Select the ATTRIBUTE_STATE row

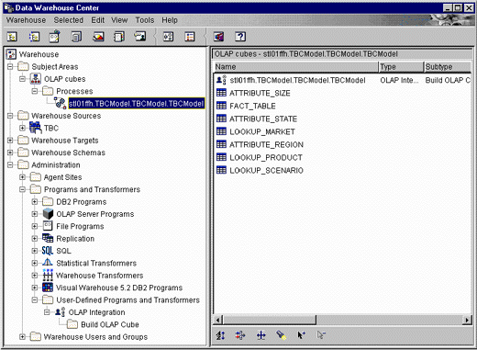click(263, 119)
